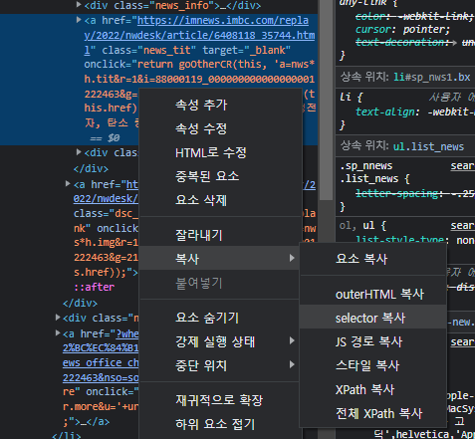Choose 'outerHTML 복사' submenu item
The width and height of the screenshot is (475, 439).
tap(372, 294)
